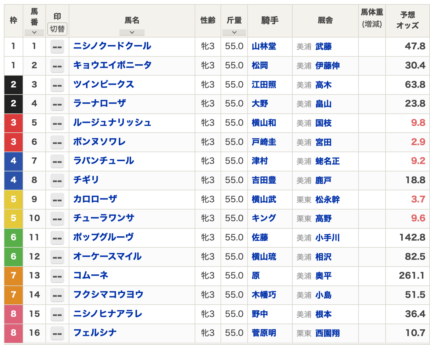Click the red frame 3 cell for horse 5
This screenshot has height=345, width=430.
(13, 123)
